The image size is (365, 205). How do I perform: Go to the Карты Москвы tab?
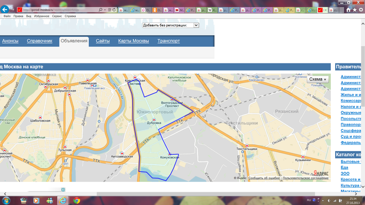134,41
